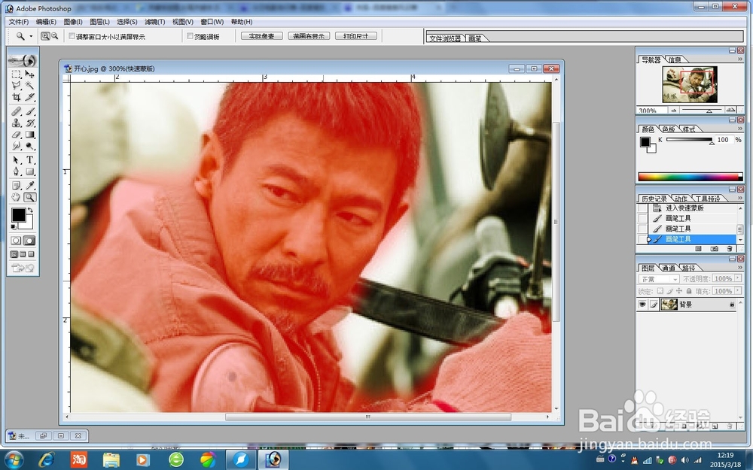
Task: Create new snapshot in History panel
Action: pyautogui.click(x=714, y=249)
